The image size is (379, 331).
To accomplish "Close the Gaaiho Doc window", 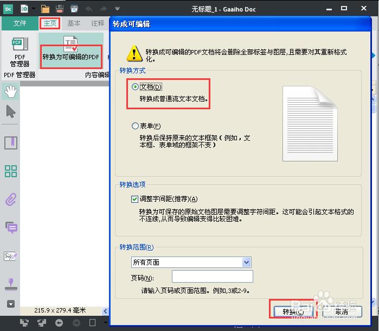I will tap(364, 8).
